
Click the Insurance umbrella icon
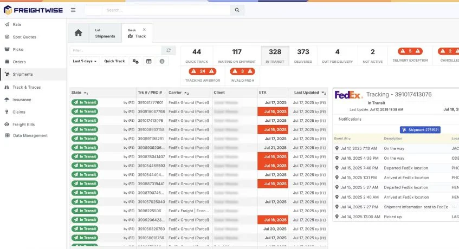7,100
